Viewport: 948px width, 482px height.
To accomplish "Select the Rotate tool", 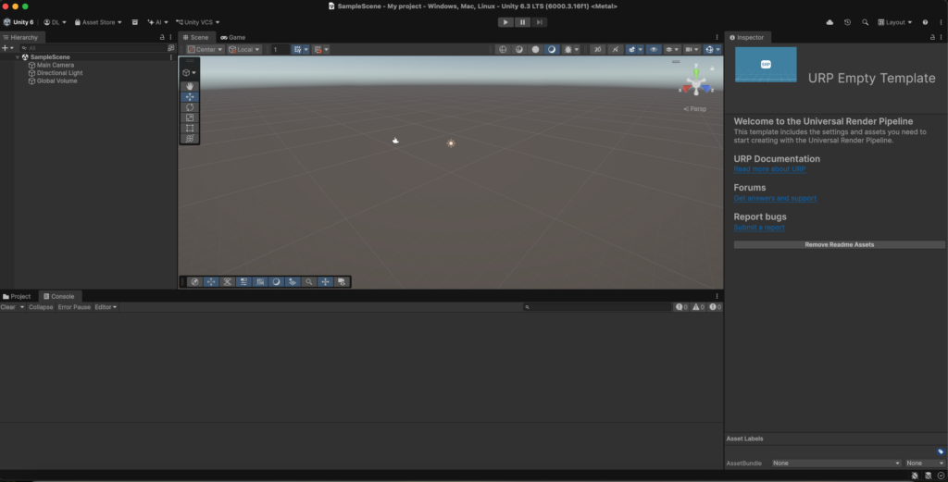I will click(190, 107).
